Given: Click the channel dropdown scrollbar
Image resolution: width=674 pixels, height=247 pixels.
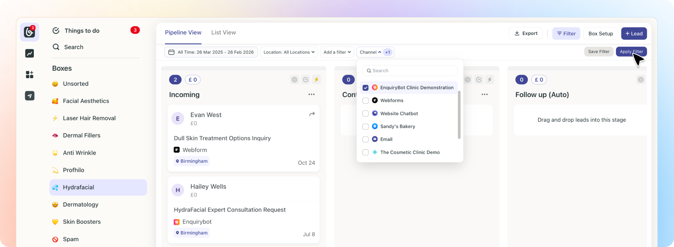Looking at the screenshot, I should point(459,115).
